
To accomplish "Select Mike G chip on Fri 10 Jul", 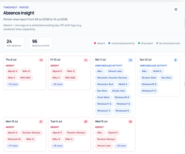I will (x=71, y=71).
